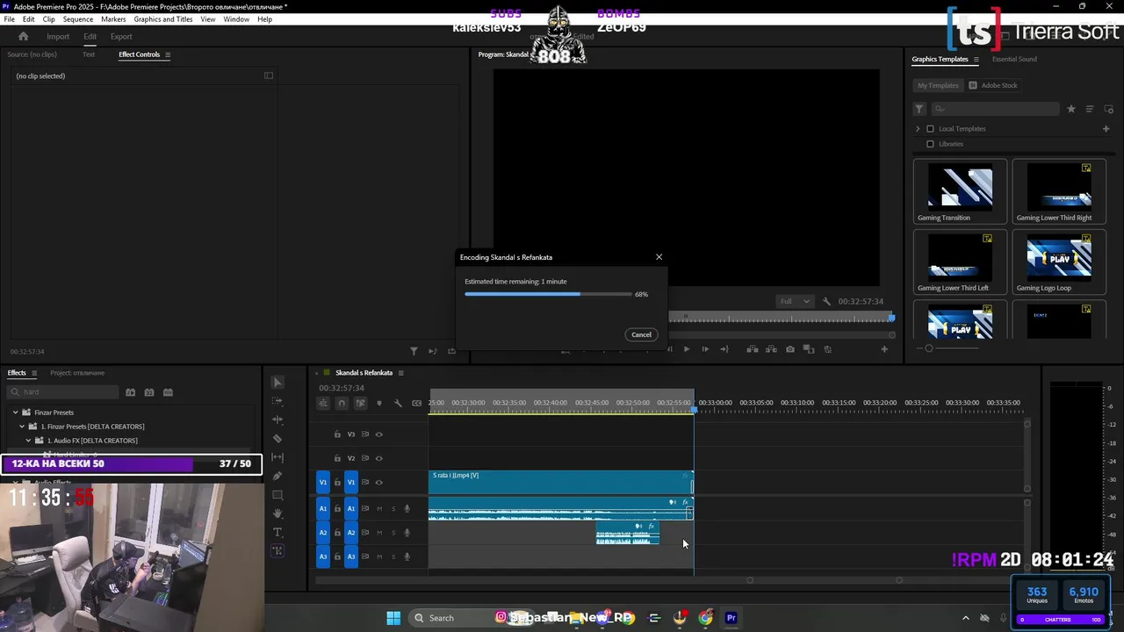This screenshot has height=632, width=1124.
Task: Open the Graphics Templates panel menu
Action: [x=976, y=60]
